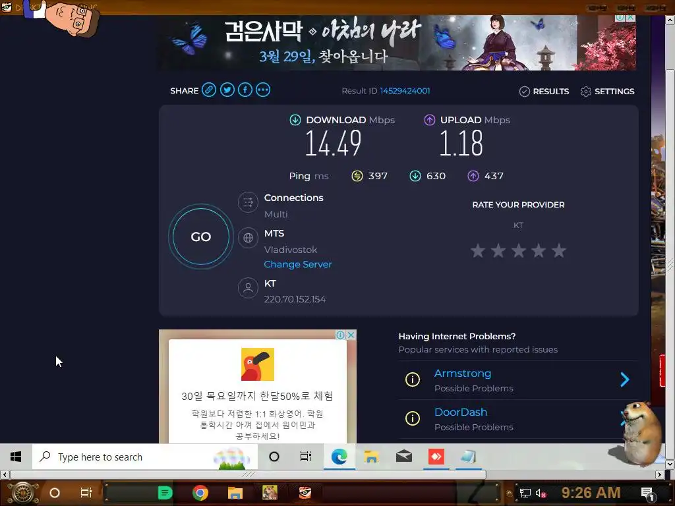
Task: Open Mail app in inner taskbar
Action: (x=404, y=457)
